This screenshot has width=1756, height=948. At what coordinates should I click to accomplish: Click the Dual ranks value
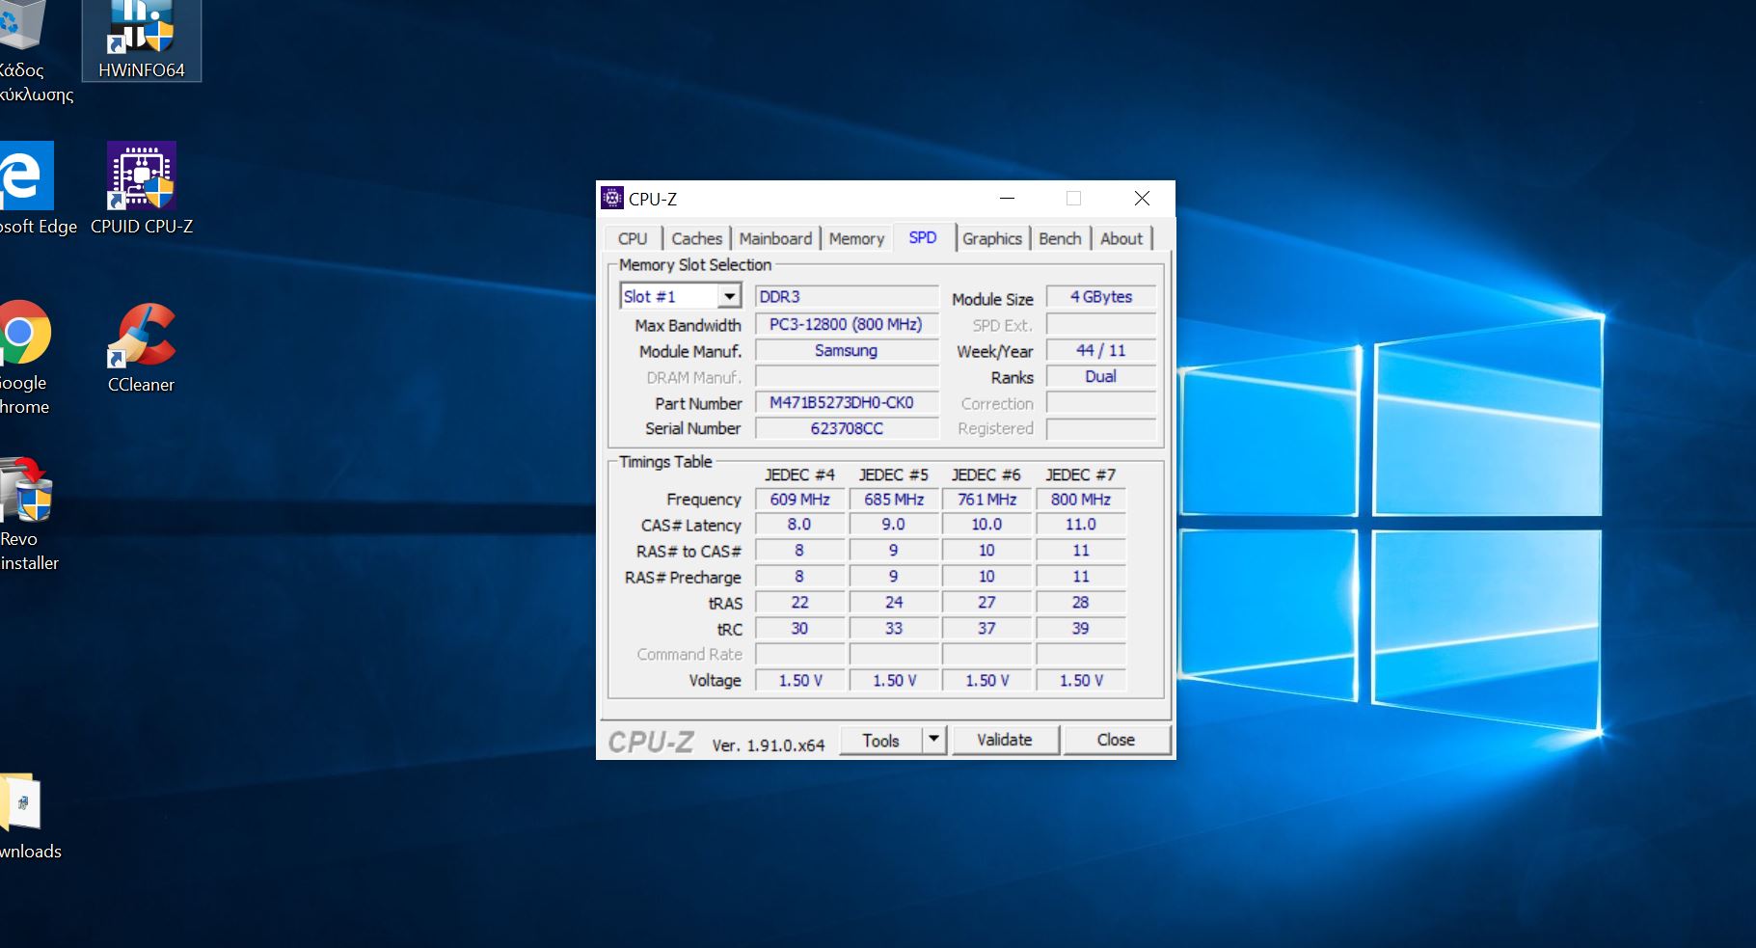pyautogui.click(x=1100, y=377)
